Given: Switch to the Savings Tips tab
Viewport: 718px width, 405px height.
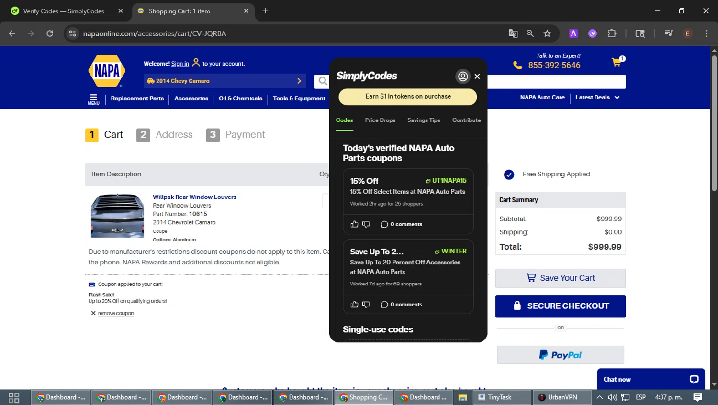Looking at the screenshot, I should [424, 120].
